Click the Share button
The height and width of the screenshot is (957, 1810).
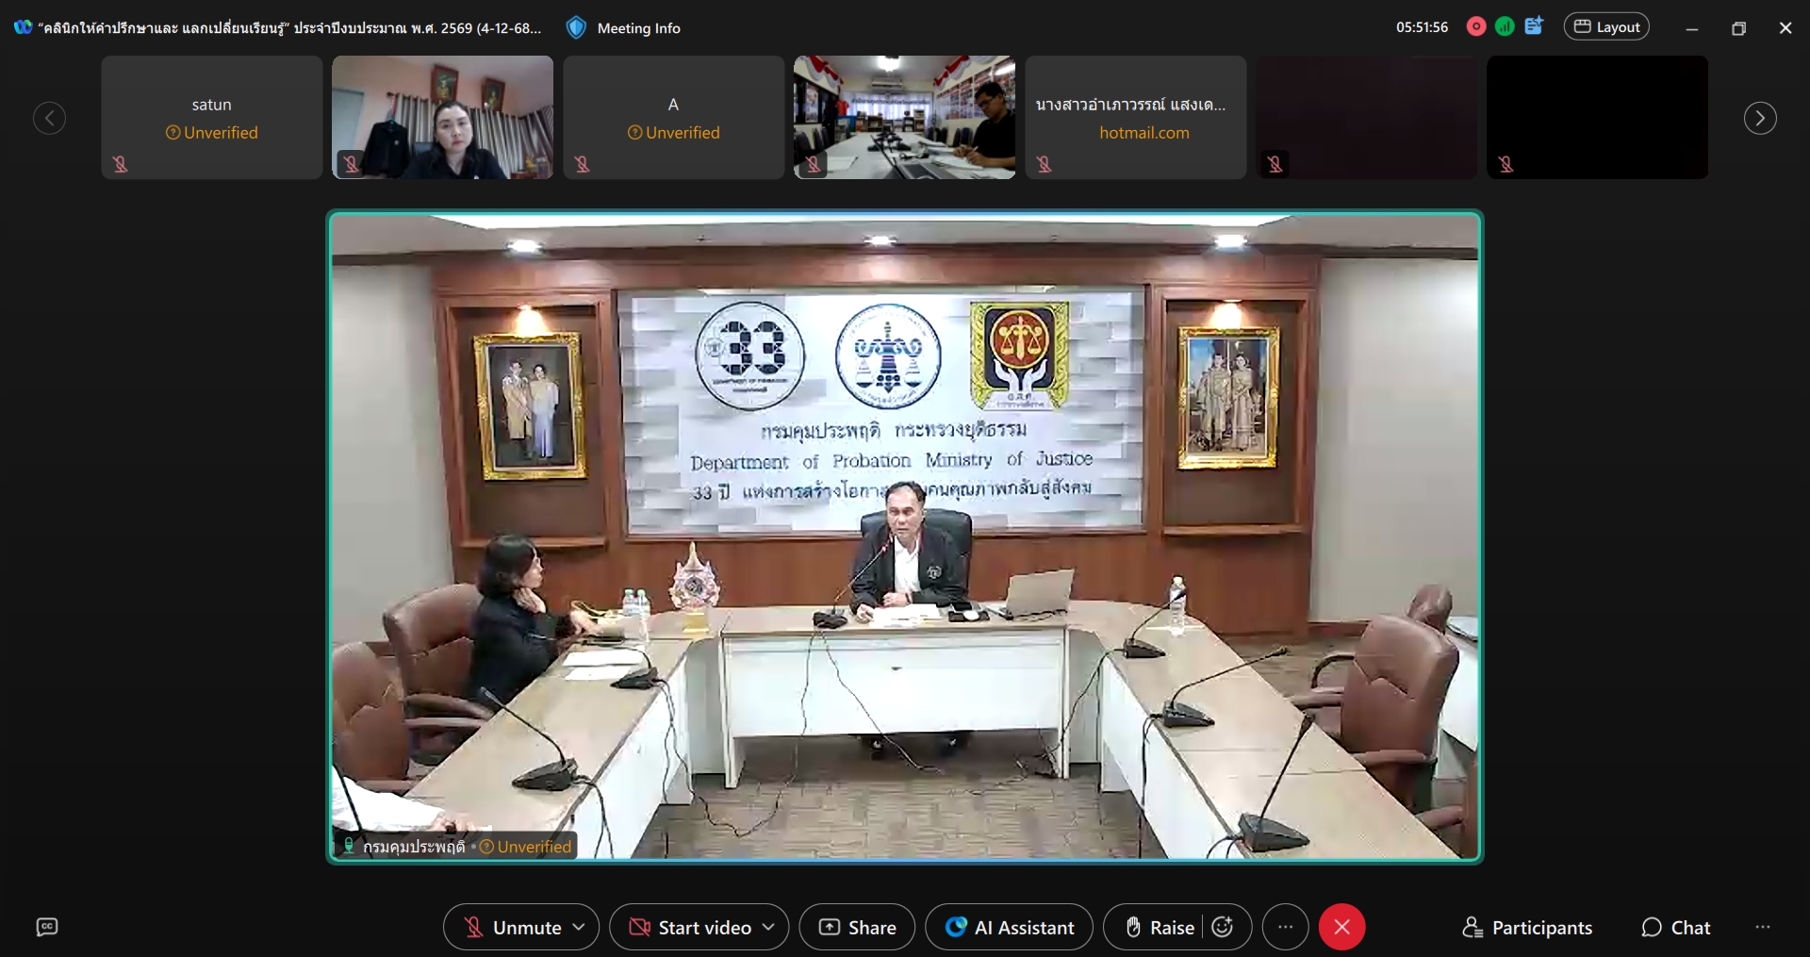pyautogui.click(x=857, y=928)
